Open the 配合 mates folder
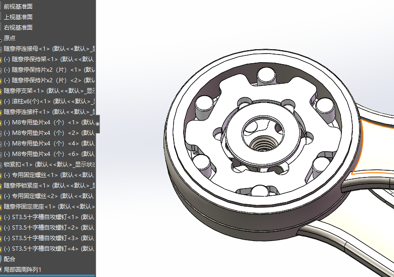The width and height of the screenshot is (394, 277). (10, 260)
